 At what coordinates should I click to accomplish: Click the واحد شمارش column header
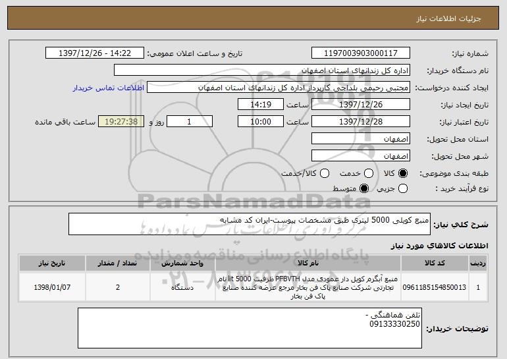click(182, 263)
